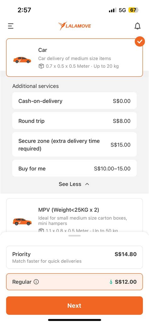Select the Priority delivery option
Viewport: 149px width, 324px height.
coord(74,257)
